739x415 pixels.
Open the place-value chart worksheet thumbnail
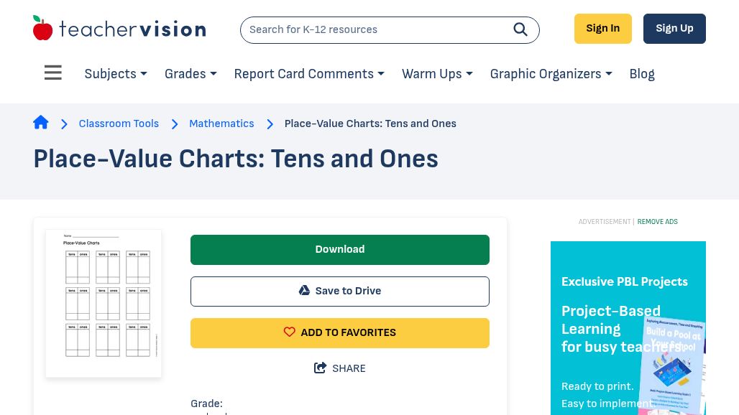pos(104,303)
